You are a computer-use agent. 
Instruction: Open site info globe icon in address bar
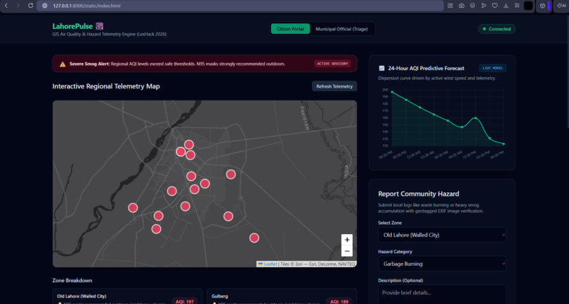[x=45, y=6]
